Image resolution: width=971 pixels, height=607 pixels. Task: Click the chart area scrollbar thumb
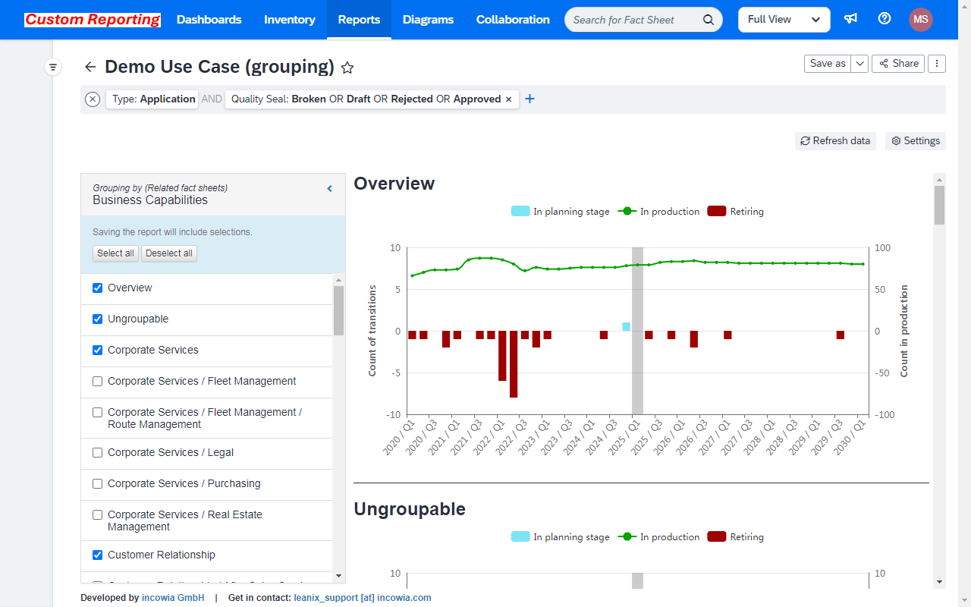[939, 205]
